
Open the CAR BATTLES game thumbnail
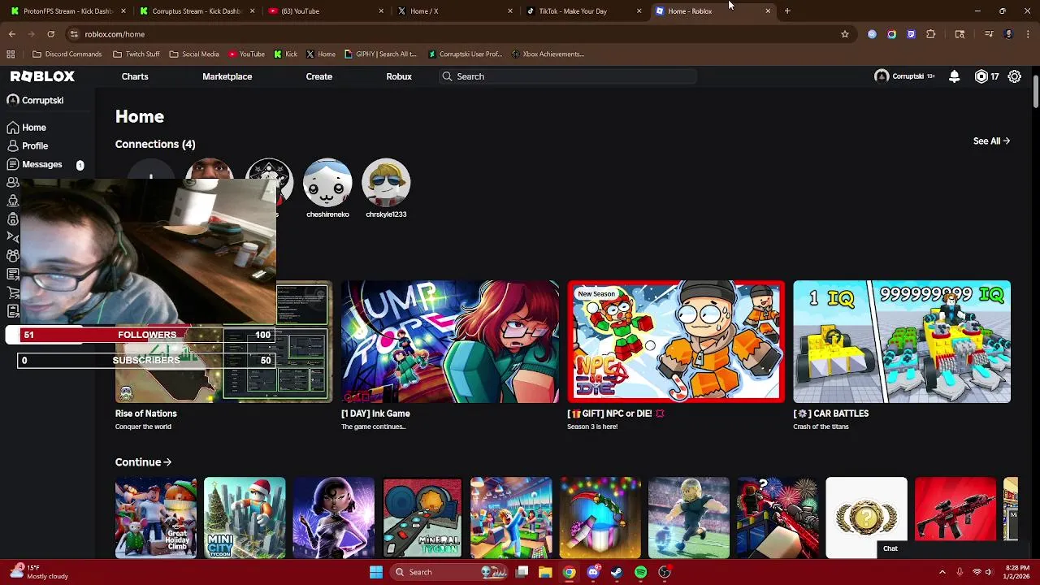902,342
